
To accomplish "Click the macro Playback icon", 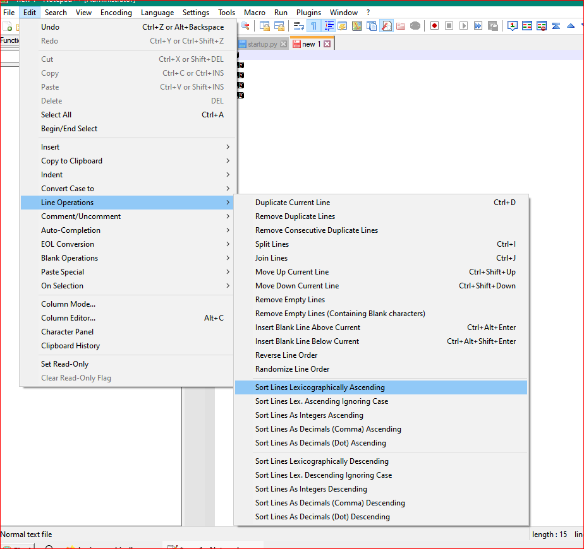I will point(463,26).
